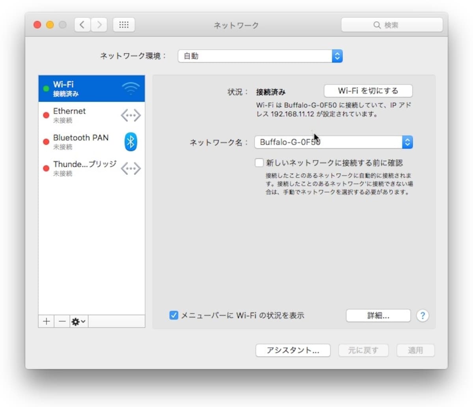Click the Thunderbolt bridge arrows icon
The width and height of the screenshot is (473, 407).
tap(130, 168)
